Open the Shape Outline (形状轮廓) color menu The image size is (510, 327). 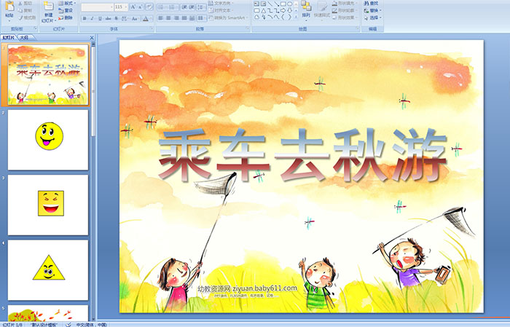(345, 10)
